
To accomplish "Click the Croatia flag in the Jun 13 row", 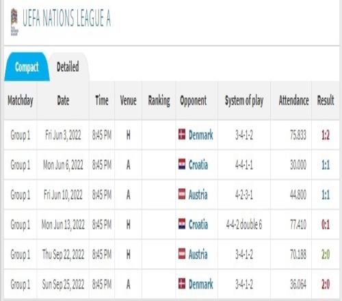I will pyautogui.click(x=182, y=224).
